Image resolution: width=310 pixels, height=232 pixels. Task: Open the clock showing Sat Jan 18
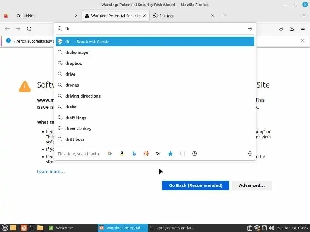(293, 228)
